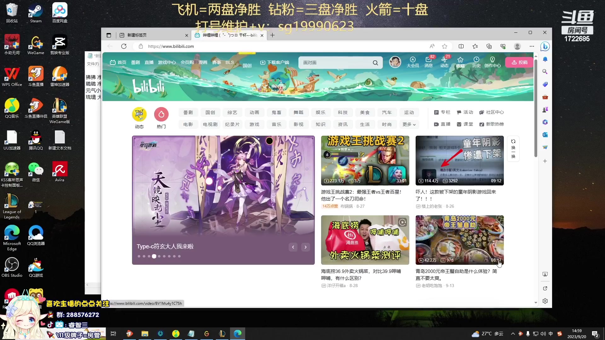Open Edge split screen icon

461,46
